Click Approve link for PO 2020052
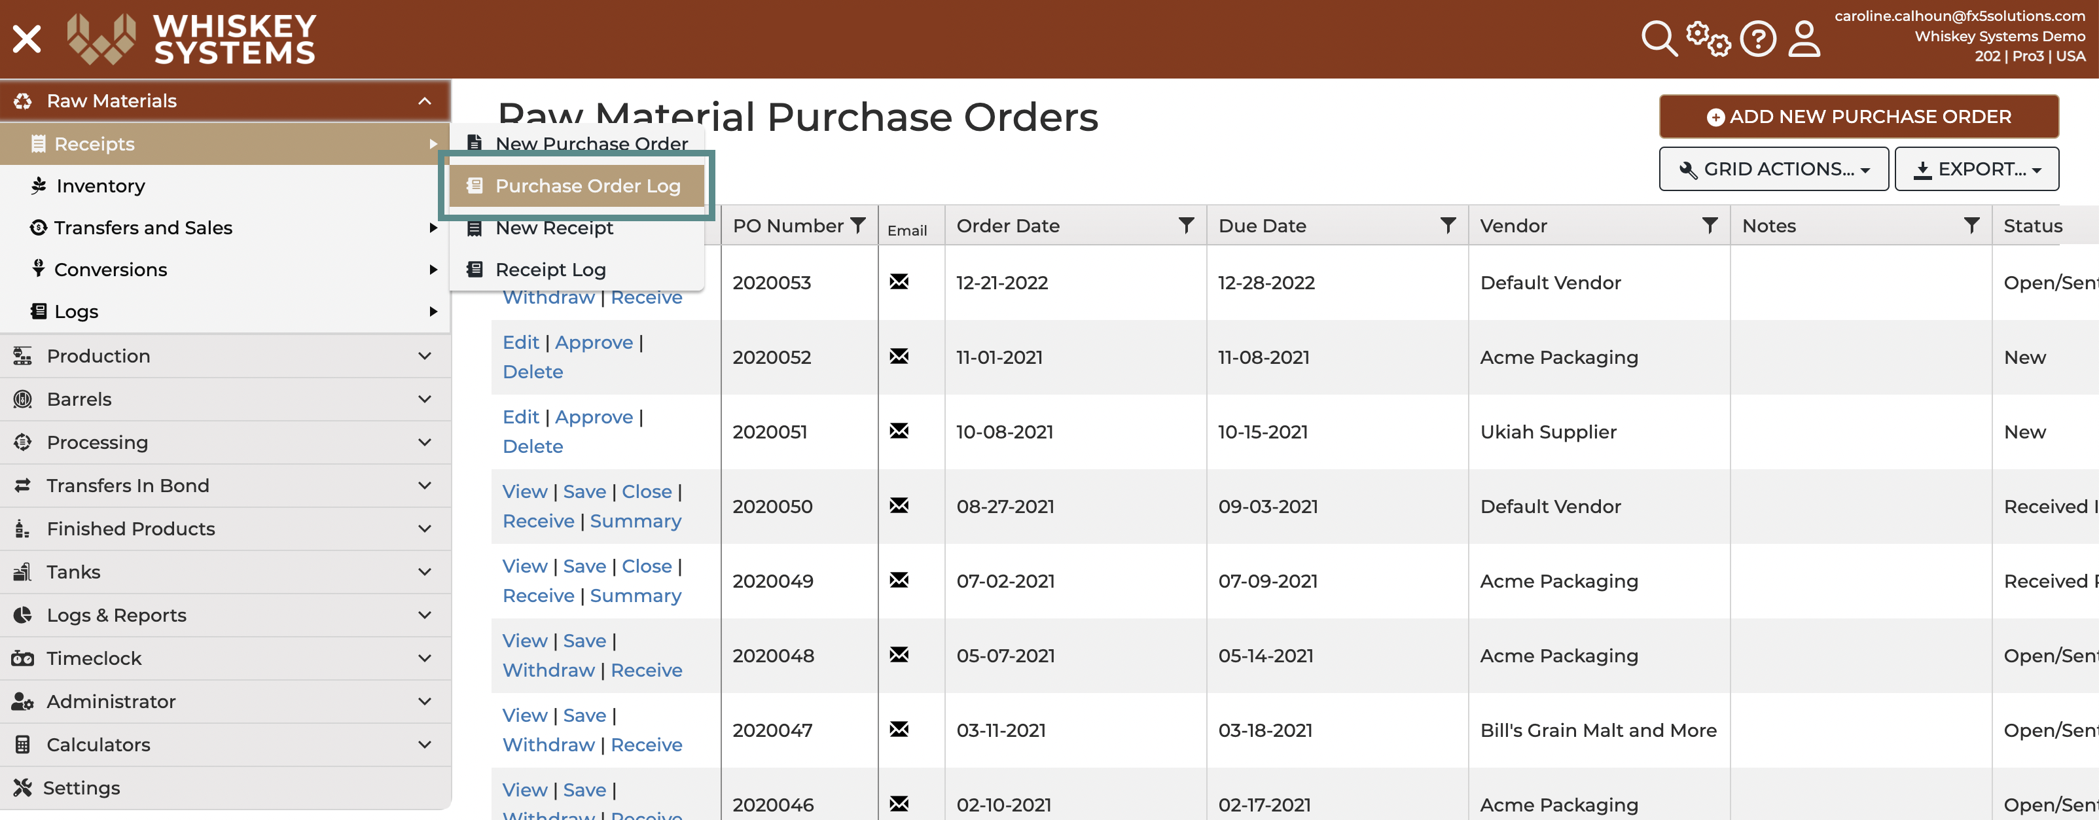Image resolution: width=2099 pixels, height=820 pixels. tap(594, 342)
